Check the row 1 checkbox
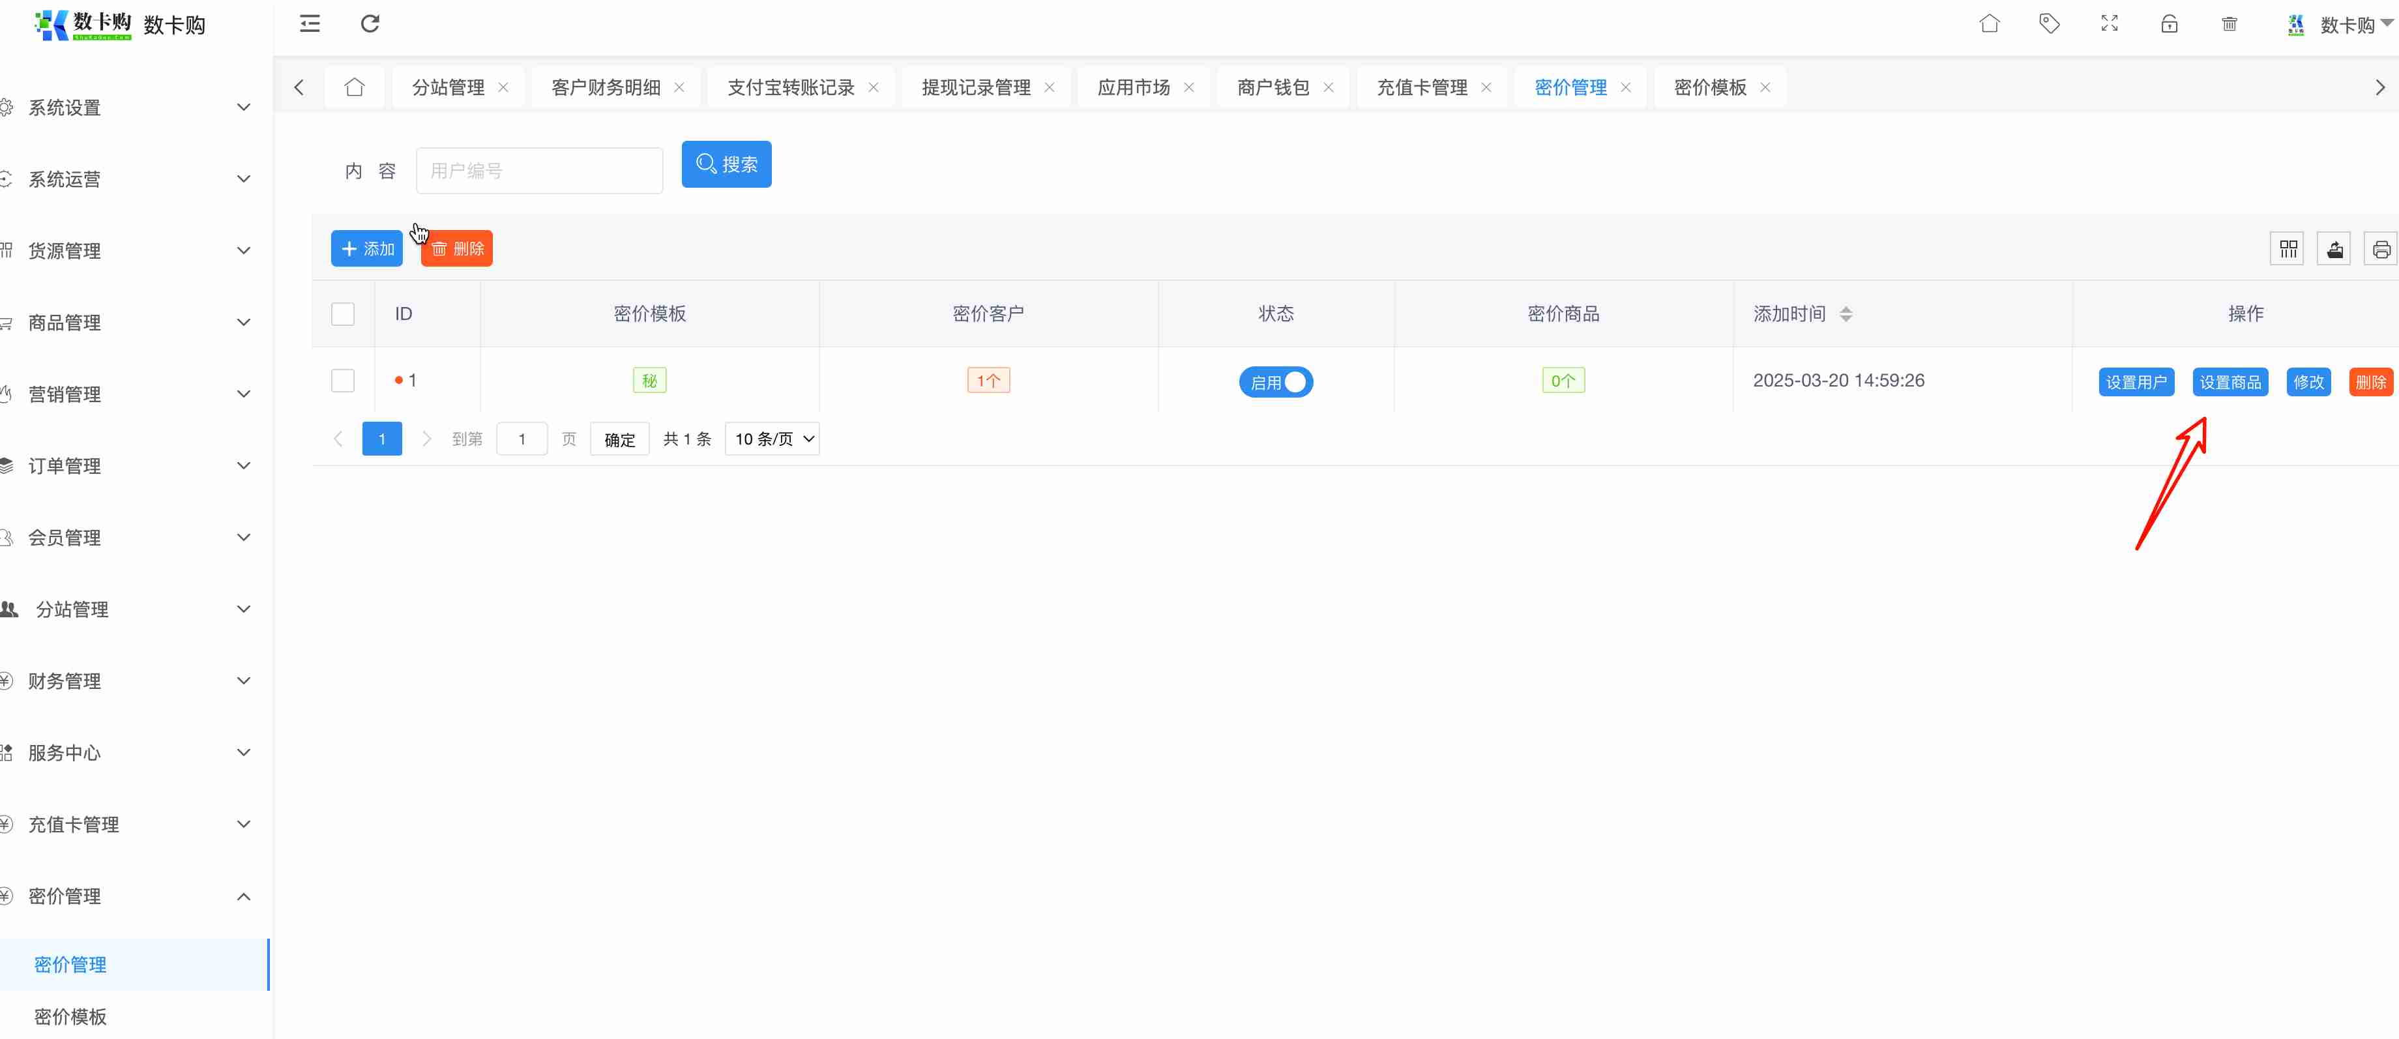Image resolution: width=2399 pixels, height=1039 pixels. click(343, 381)
